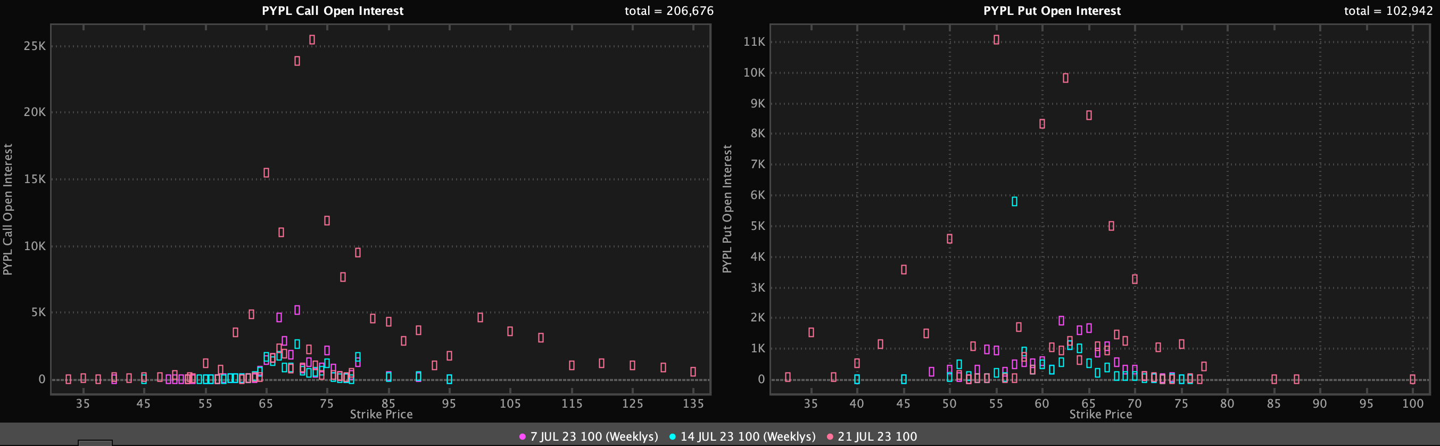Click the 7 JUL 23 100 (Weeklys) legend entry
This screenshot has width=1440, height=446.
pyautogui.click(x=589, y=436)
